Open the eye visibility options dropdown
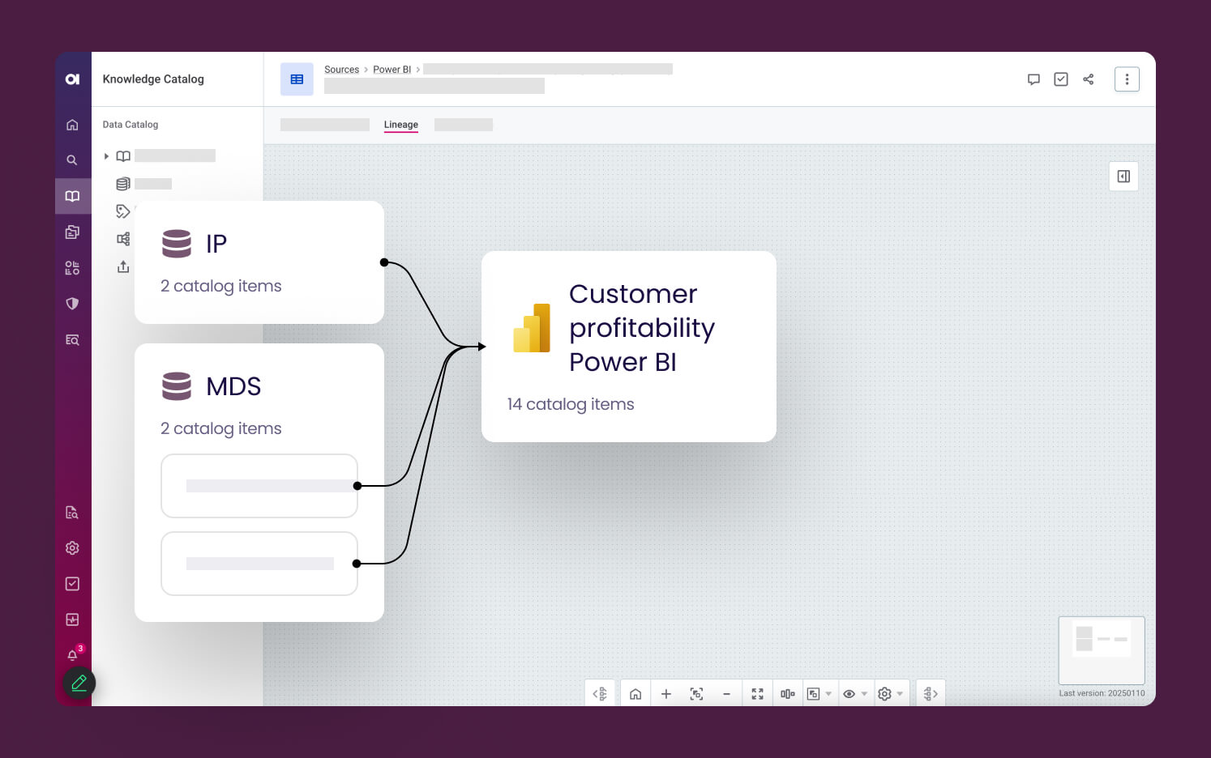Screen dimensions: 1211x758 pyautogui.click(x=854, y=694)
